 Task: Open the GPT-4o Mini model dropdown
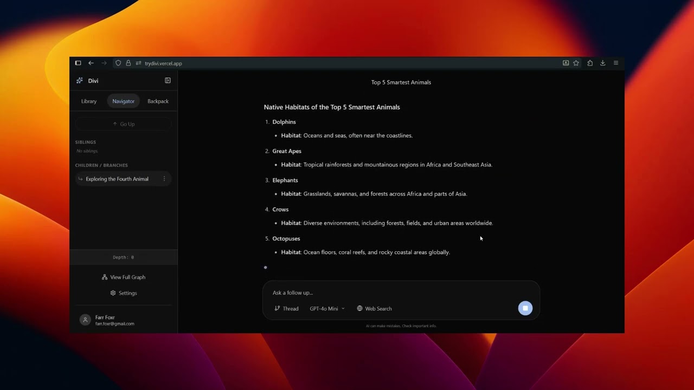pos(327,309)
